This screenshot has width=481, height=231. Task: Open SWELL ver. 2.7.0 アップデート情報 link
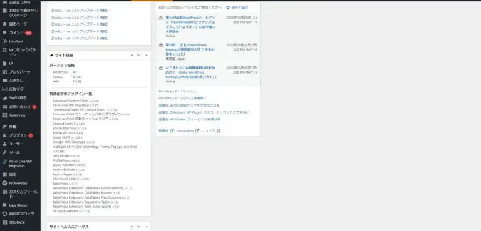click(79, 11)
